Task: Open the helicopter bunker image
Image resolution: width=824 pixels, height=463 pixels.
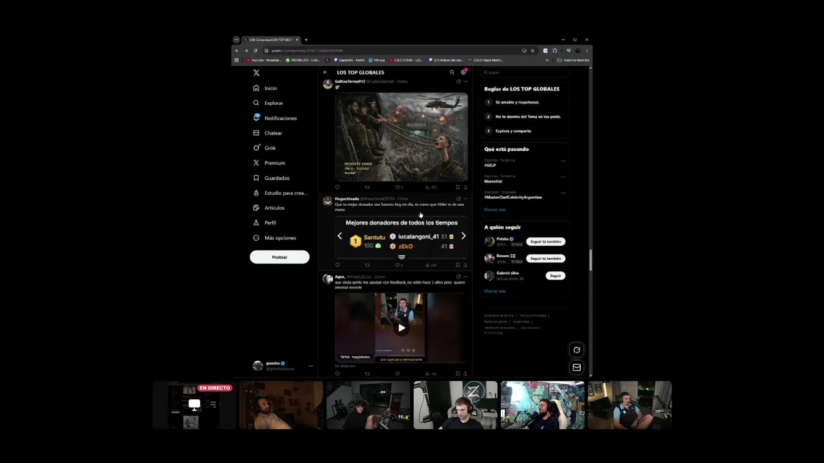Action: click(x=401, y=136)
